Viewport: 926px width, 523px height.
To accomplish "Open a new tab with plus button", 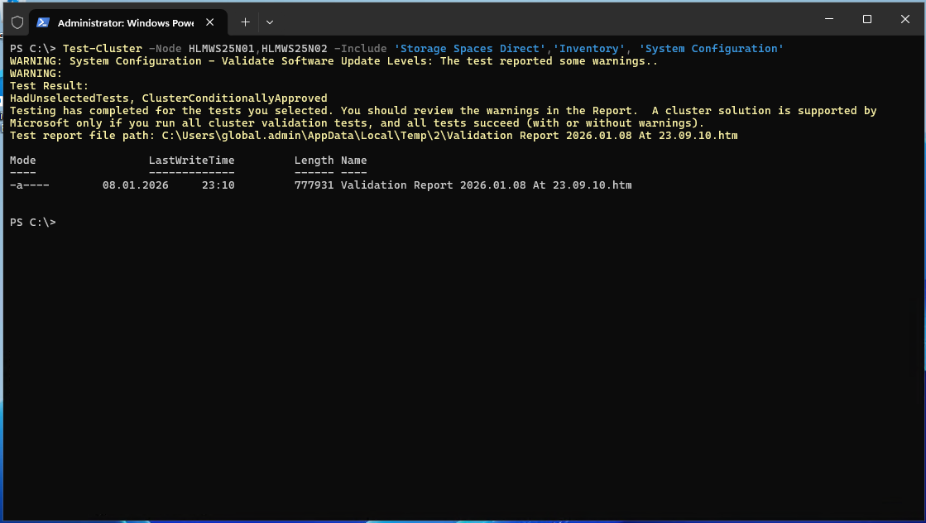I will pyautogui.click(x=245, y=22).
